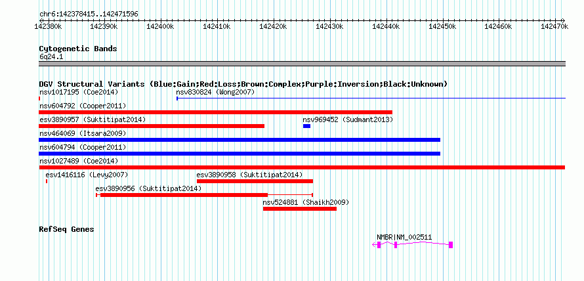Click ruler tick label 142460k
Image resolution: width=584 pixels, height=281 pixels.
click(498, 26)
